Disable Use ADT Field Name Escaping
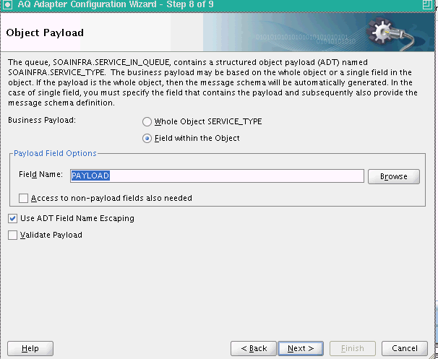 tap(12, 218)
